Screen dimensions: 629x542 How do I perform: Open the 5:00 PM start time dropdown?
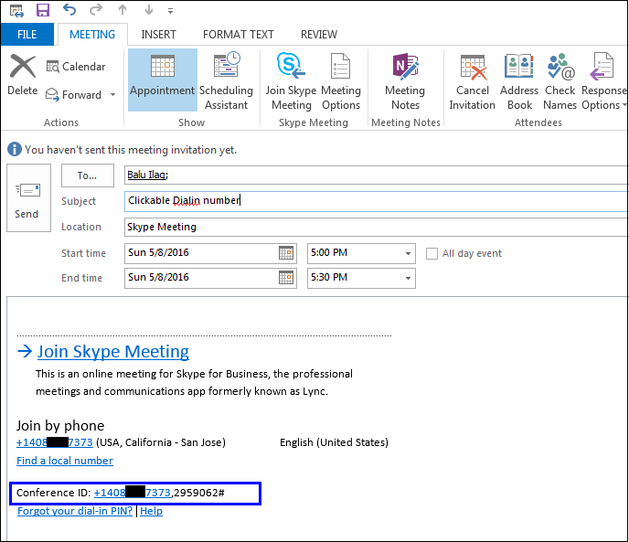pyautogui.click(x=408, y=253)
